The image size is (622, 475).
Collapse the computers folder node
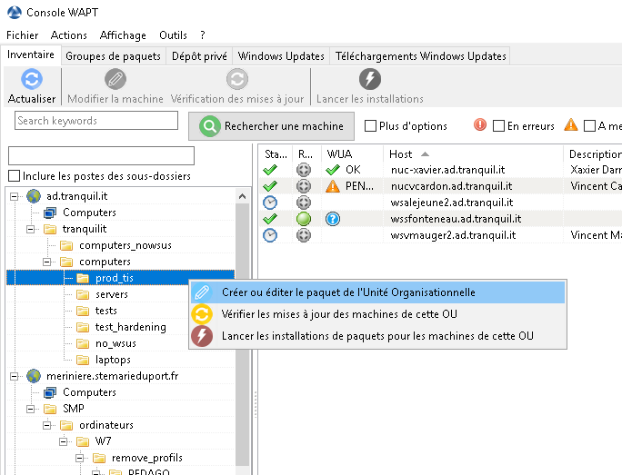point(46,262)
